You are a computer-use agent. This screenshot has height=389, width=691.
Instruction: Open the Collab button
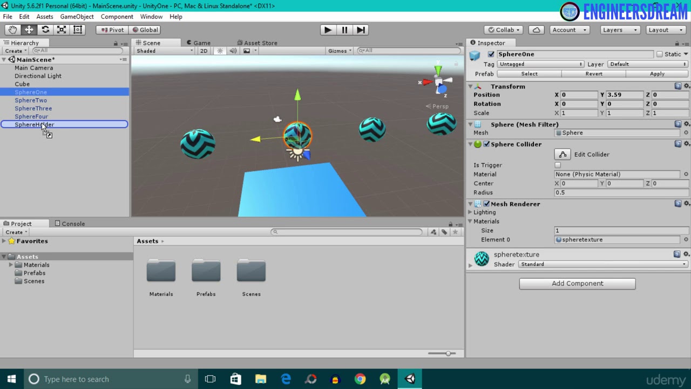(x=504, y=30)
